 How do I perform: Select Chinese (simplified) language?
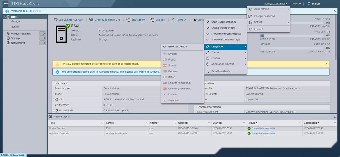click(182, 83)
